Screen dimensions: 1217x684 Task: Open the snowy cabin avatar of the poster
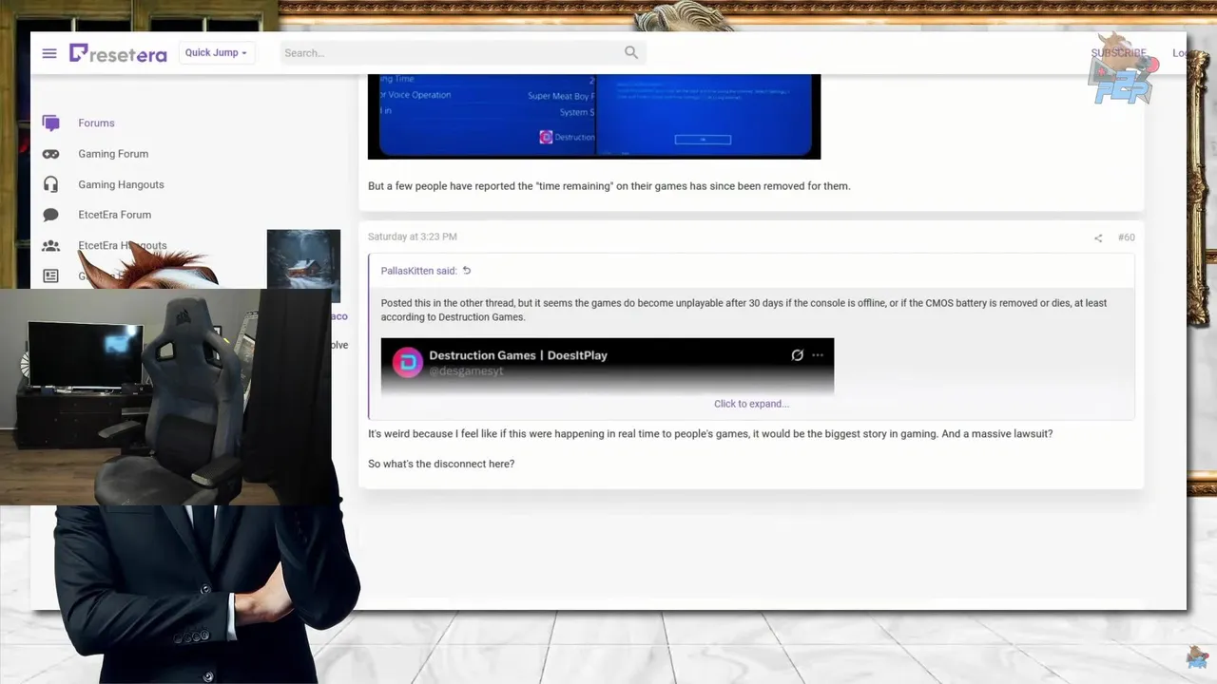pyautogui.click(x=303, y=266)
